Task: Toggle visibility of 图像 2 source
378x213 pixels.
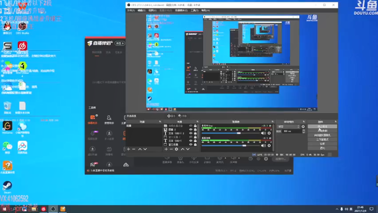Action: coord(191,129)
